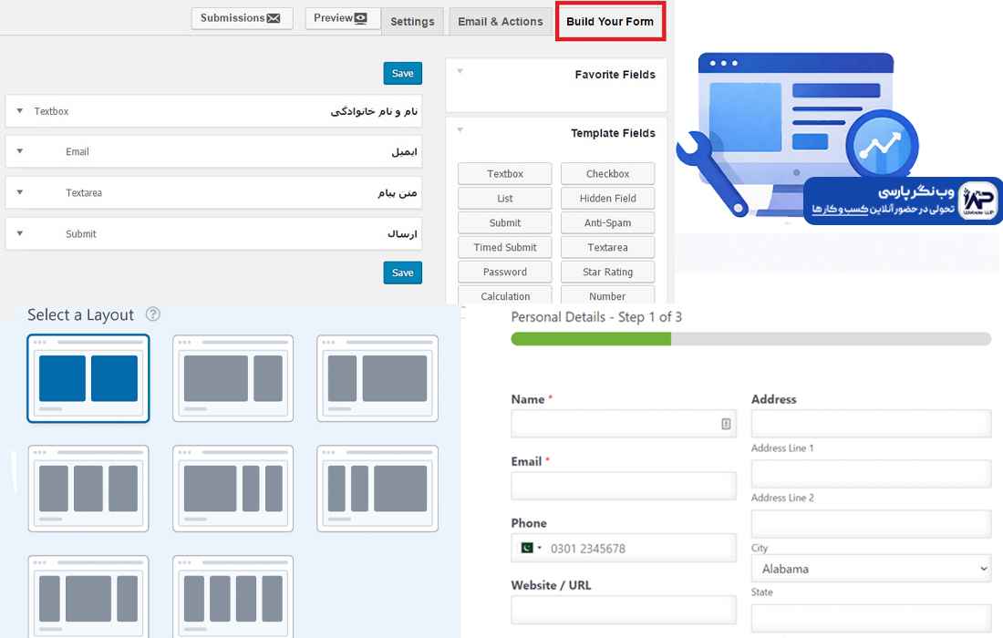This screenshot has height=638, width=1003.
Task: Click the green step progress bar
Action: tap(591, 339)
